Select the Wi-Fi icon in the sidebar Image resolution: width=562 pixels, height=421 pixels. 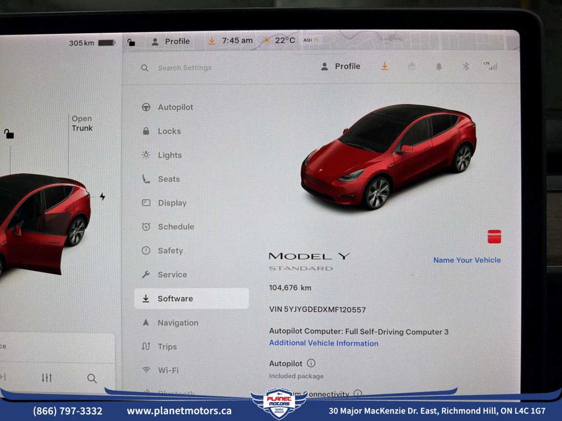[147, 370]
